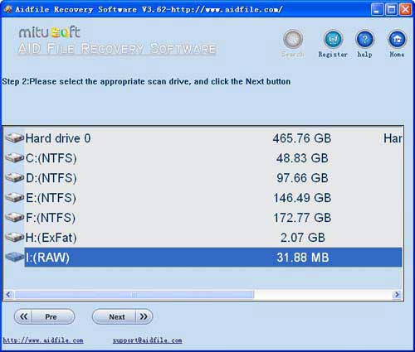Click the 172.77 GB size value
The width and height of the screenshot is (415, 352).
302,218
